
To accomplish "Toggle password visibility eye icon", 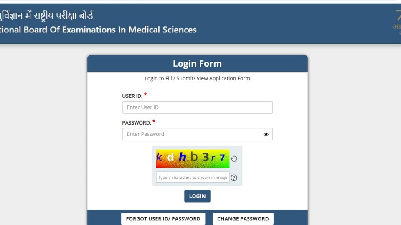I will tap(266, 134).
